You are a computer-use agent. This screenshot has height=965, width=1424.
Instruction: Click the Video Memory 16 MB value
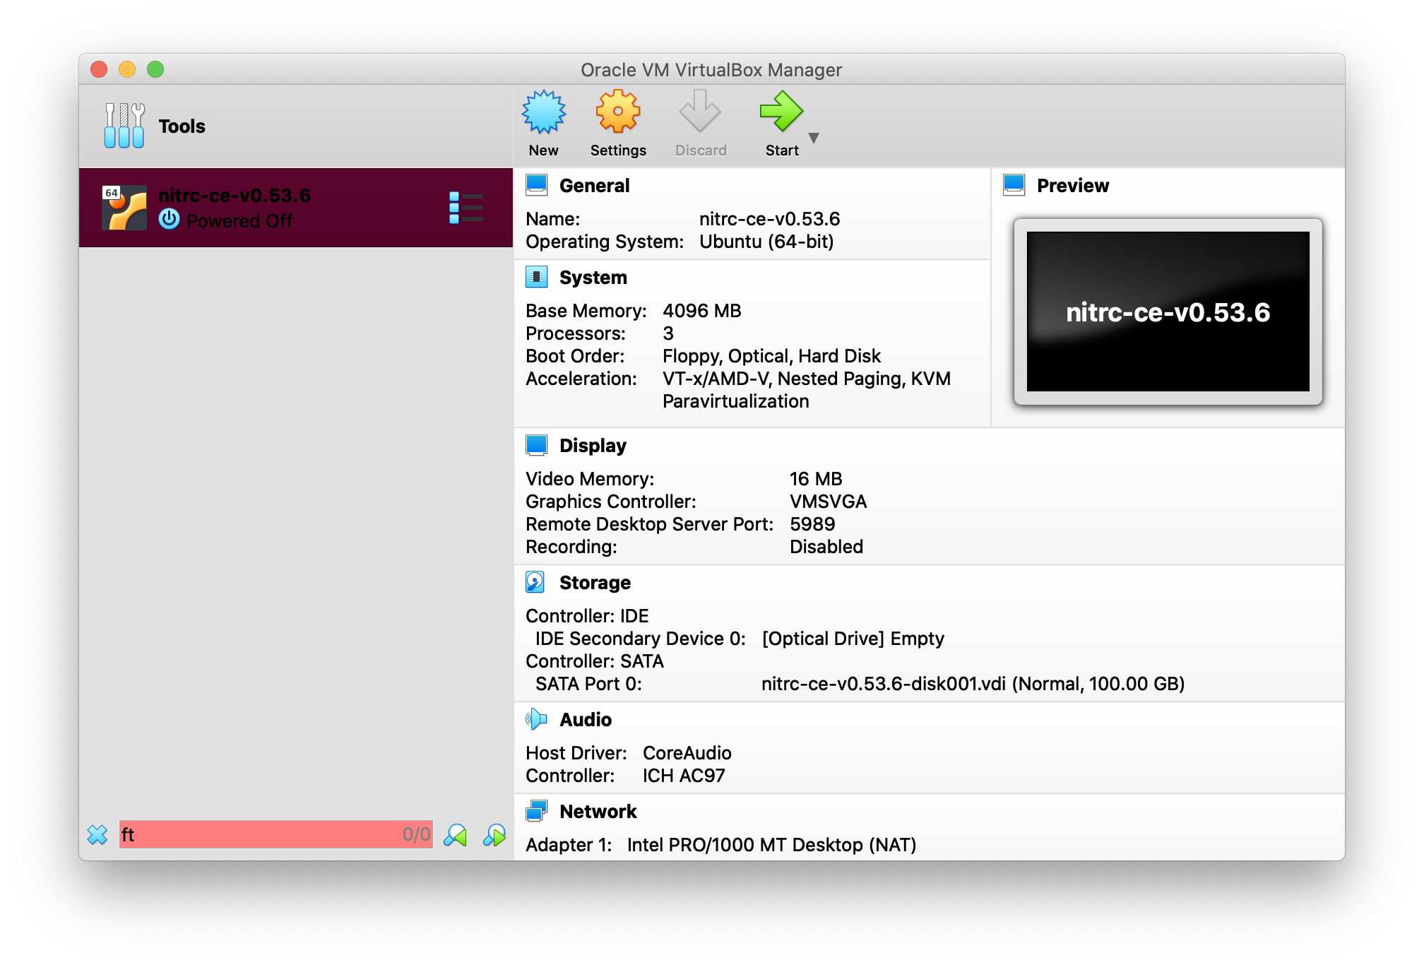(x=816, y=479)
